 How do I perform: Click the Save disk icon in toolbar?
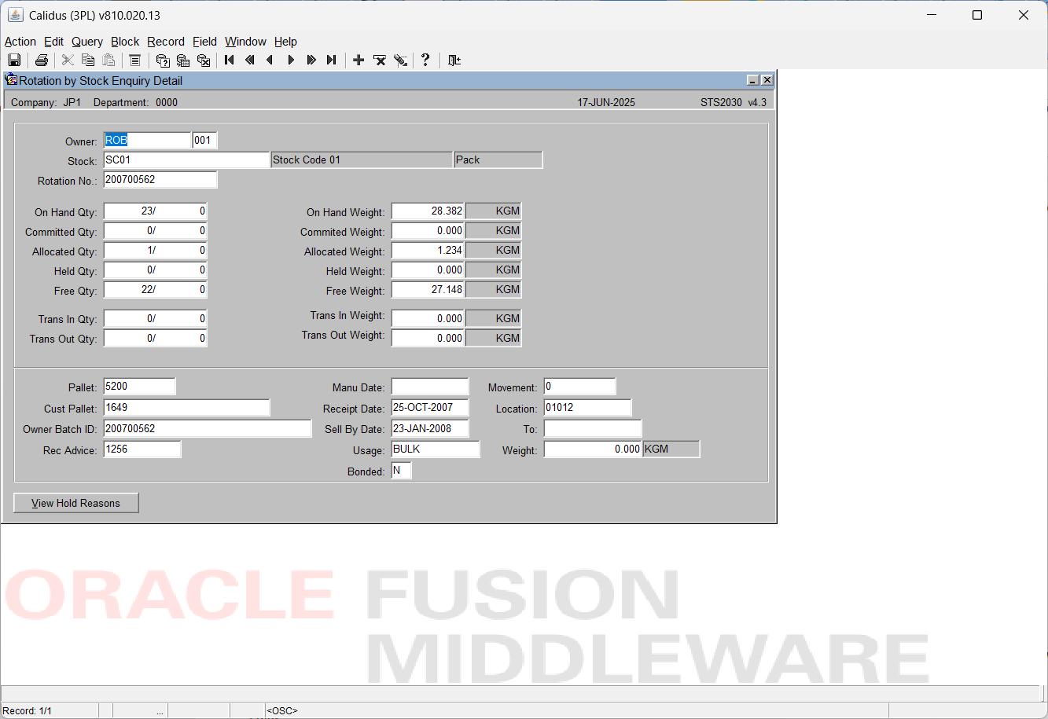pyautogui.click(x=14, y=60)
